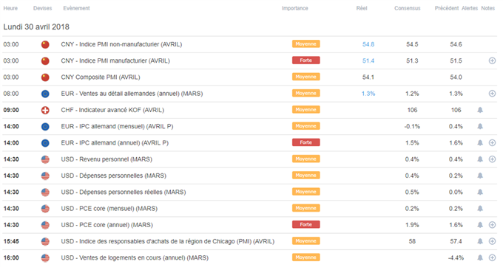The image size is (503, 267).
Task: Add note plus icon for PCE core (annuel)
Action: (492, 225)
